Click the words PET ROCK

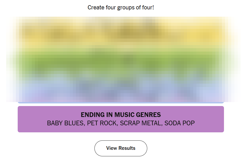pos(102,123)
